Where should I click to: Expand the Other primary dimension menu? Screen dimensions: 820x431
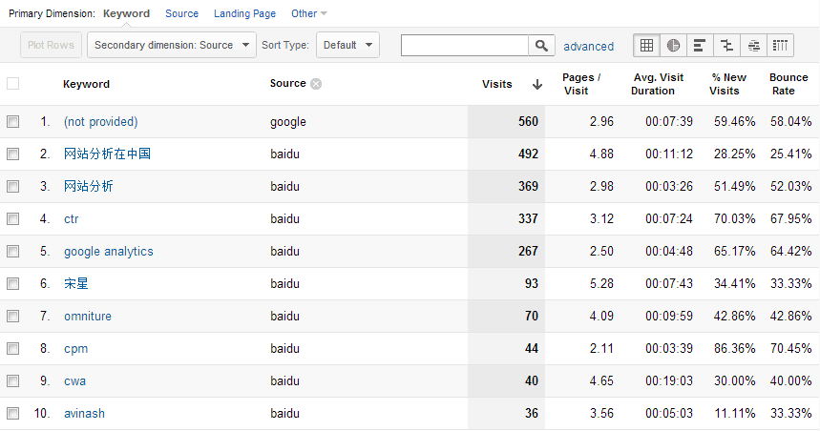pyautogui.click(x=308, y=13)
